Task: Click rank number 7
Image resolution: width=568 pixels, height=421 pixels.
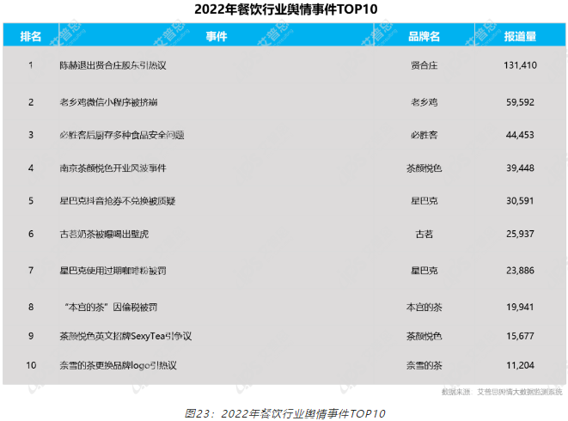Action: tap(31, 271)
